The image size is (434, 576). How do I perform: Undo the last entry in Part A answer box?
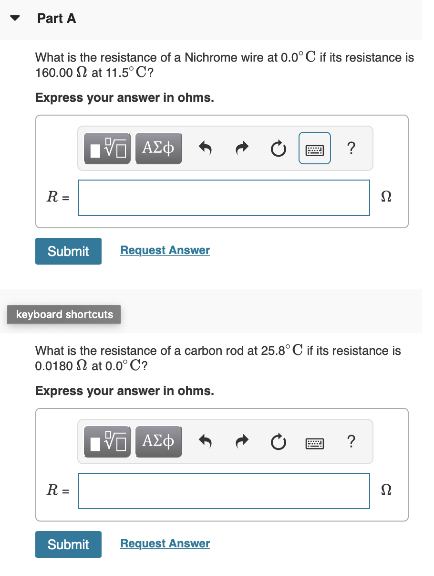pos(205,148)
